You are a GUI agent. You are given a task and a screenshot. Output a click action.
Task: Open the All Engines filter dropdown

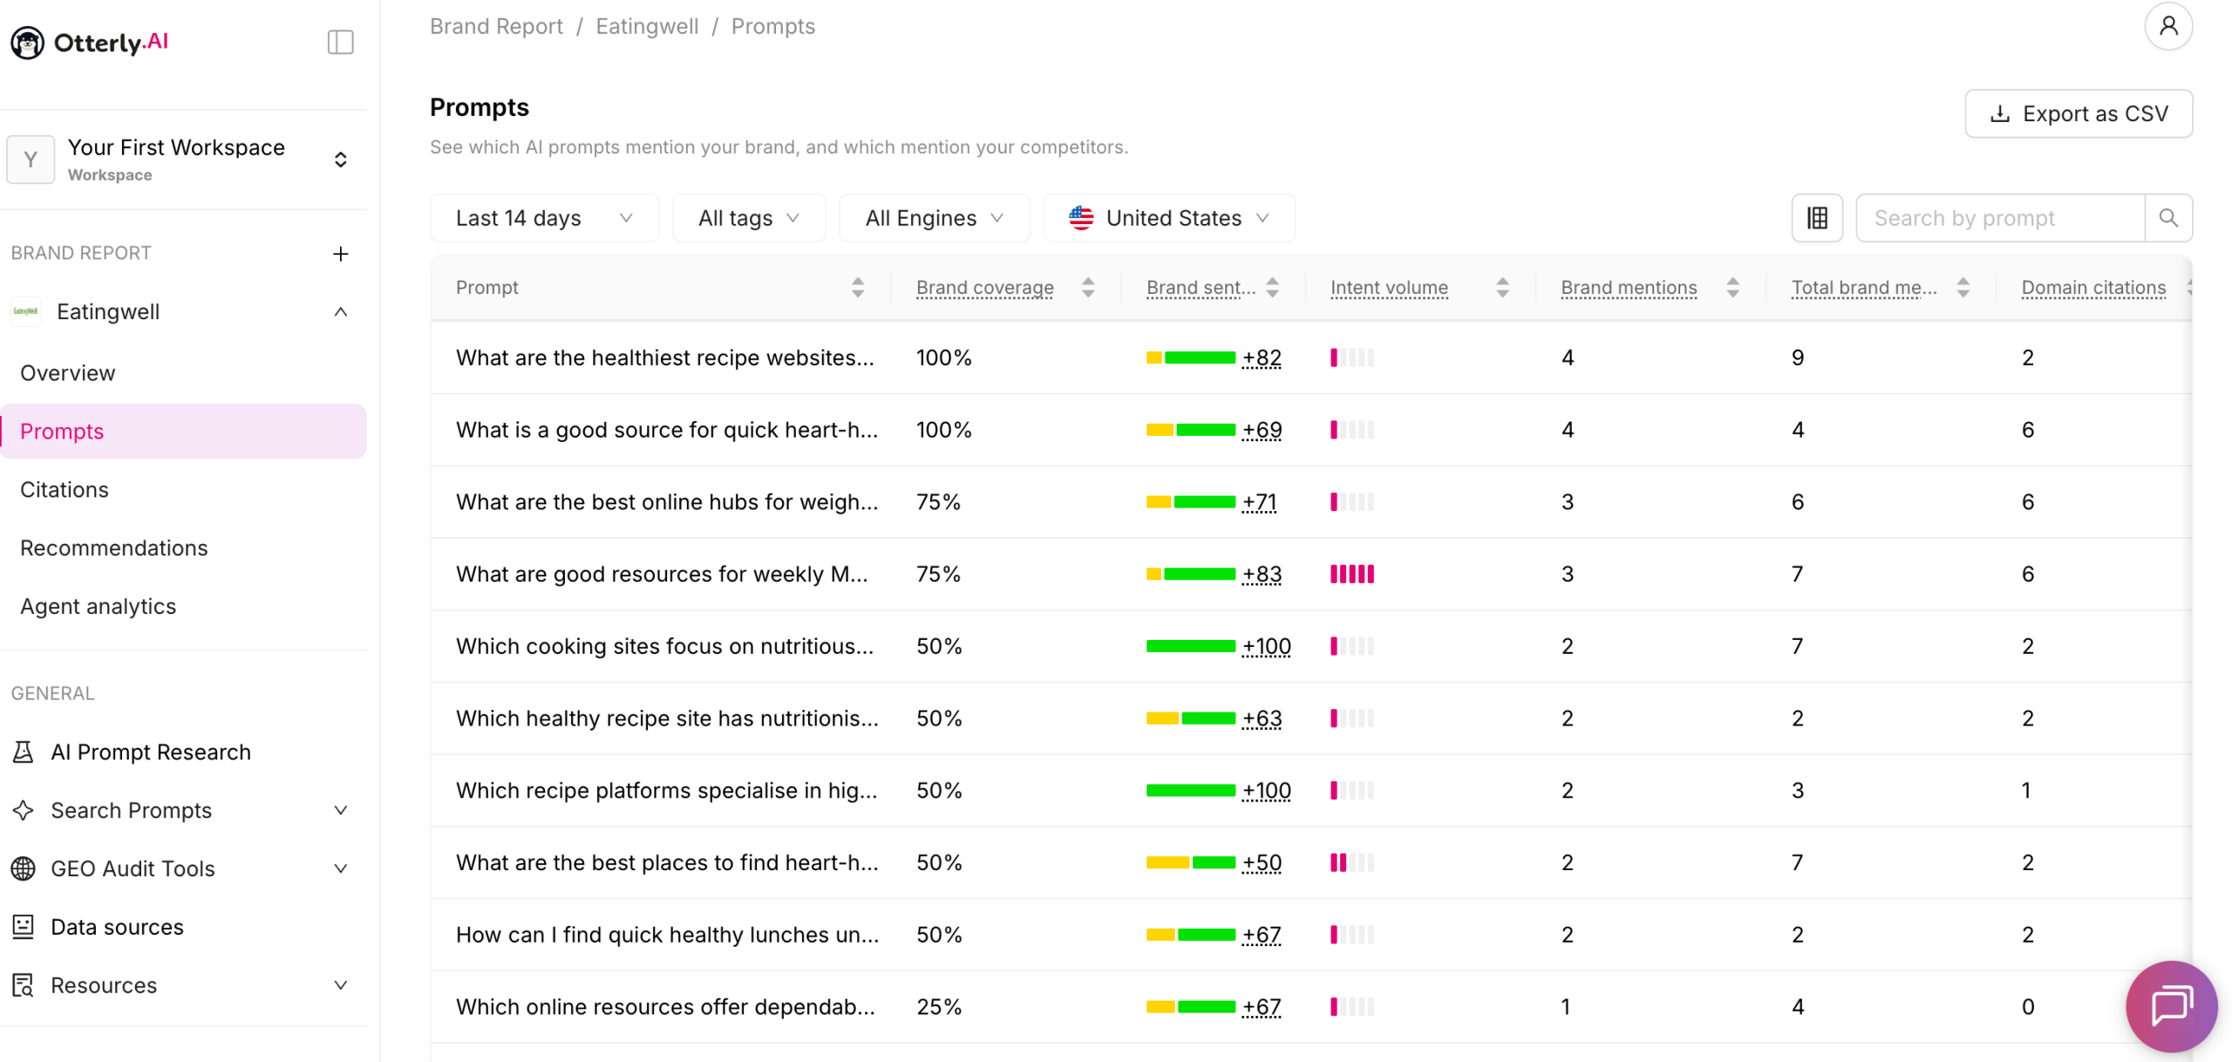click(x=934, y=217)
